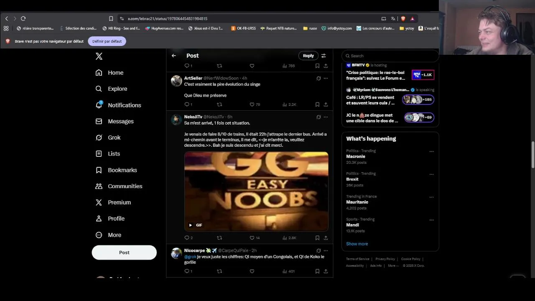Screen dimensions: 535x301
Task: Click the white Post button
Action: 124,253
